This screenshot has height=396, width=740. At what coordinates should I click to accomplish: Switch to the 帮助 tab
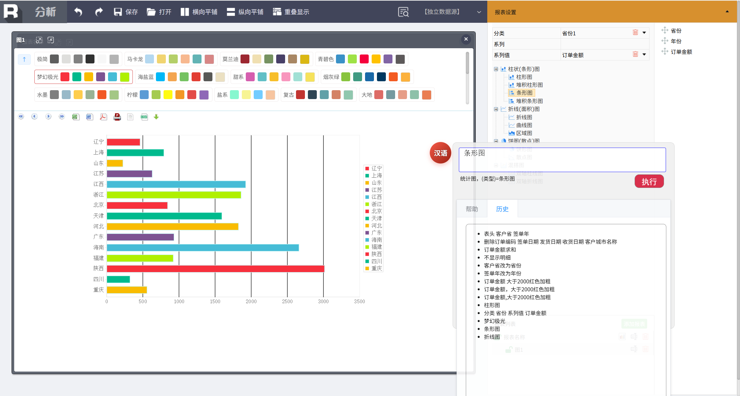(472, 209)
